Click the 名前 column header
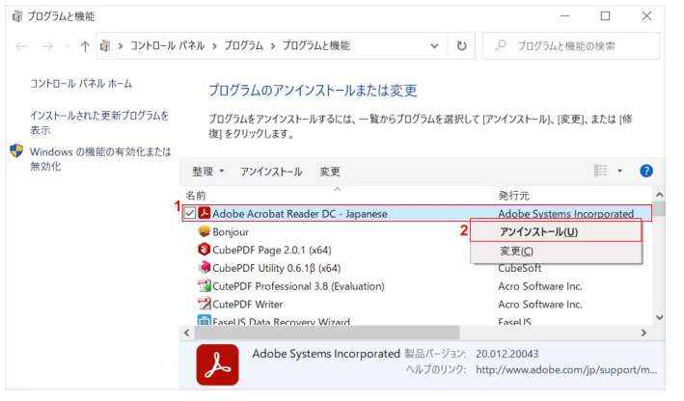The image size is (684, 401). tap(196, 196)
